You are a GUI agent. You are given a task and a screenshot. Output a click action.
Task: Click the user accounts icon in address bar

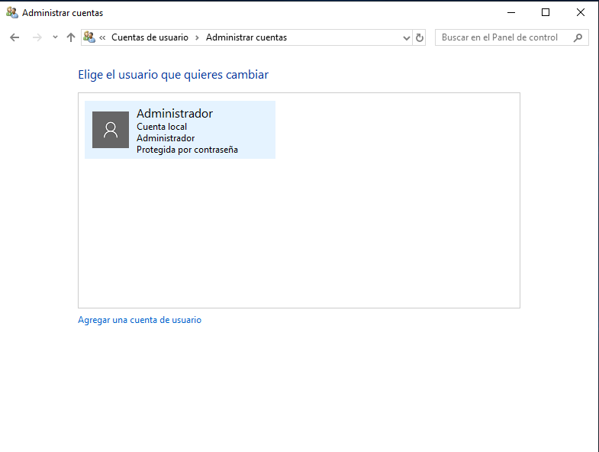point(89,37)
